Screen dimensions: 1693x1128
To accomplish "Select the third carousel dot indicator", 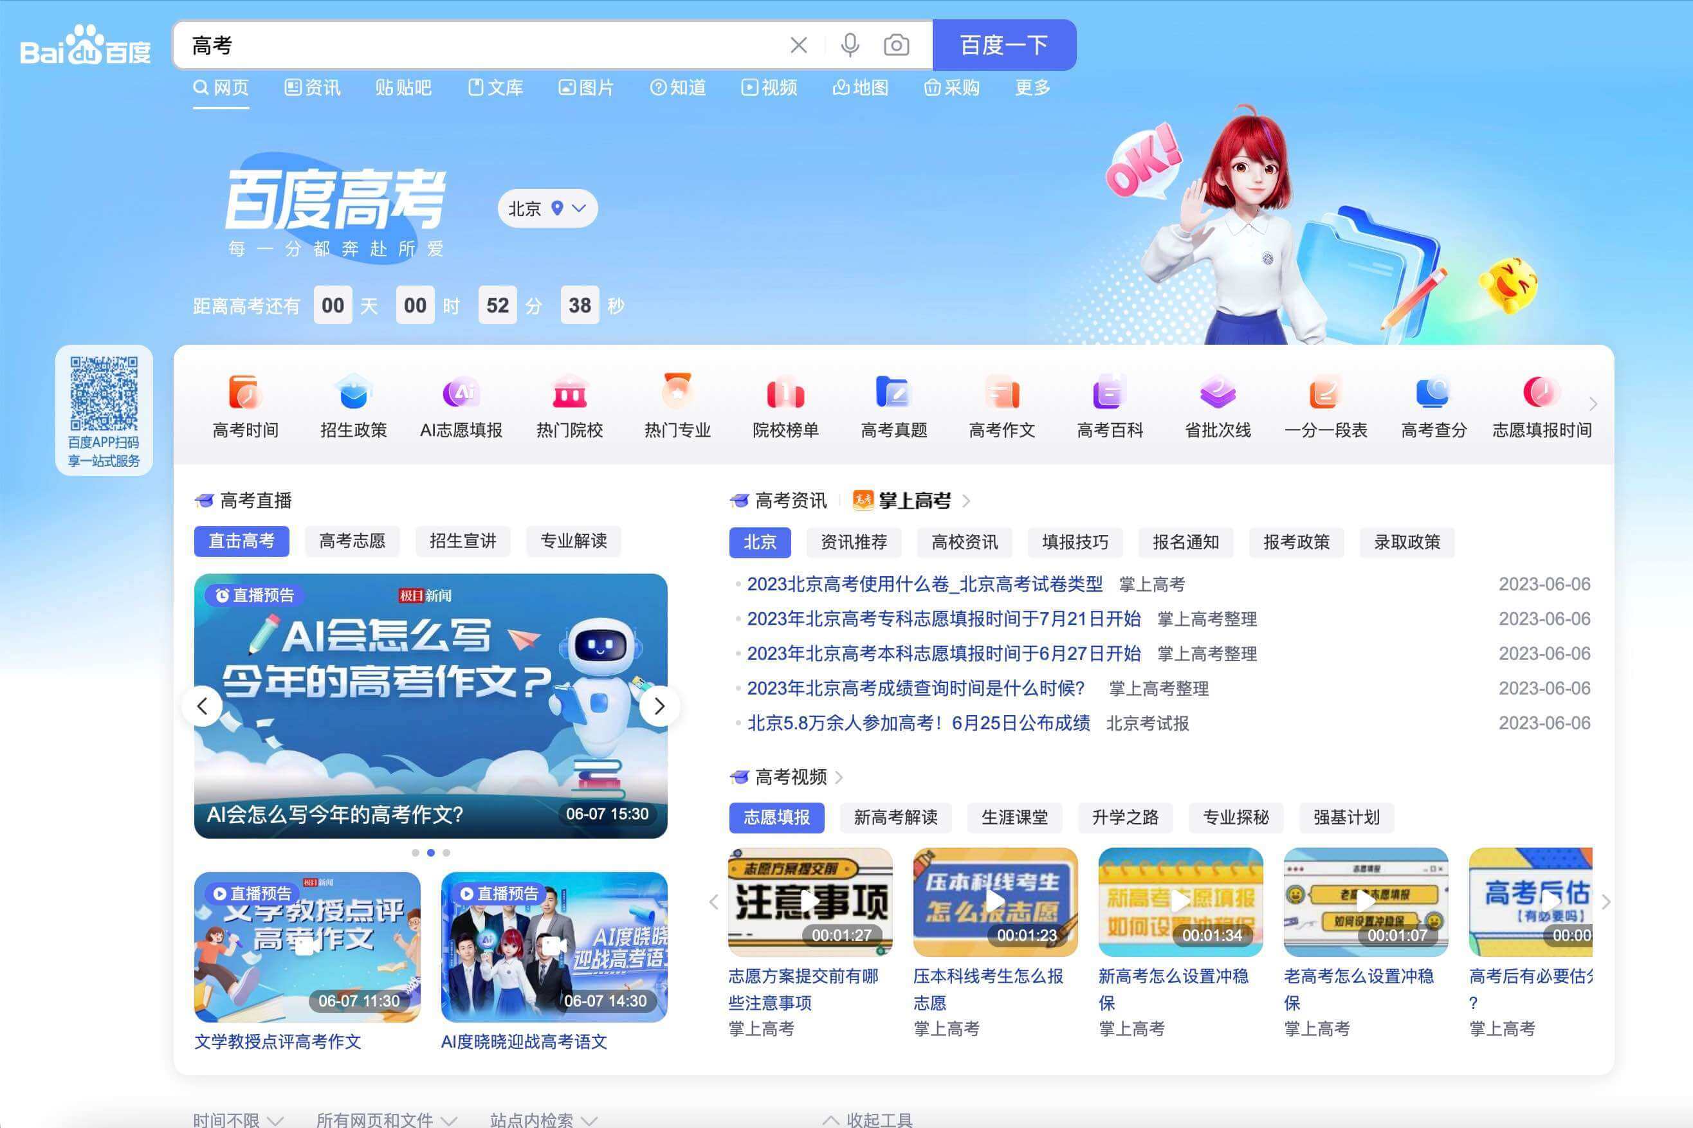I will pyautogui.click(x=446, y=853).
